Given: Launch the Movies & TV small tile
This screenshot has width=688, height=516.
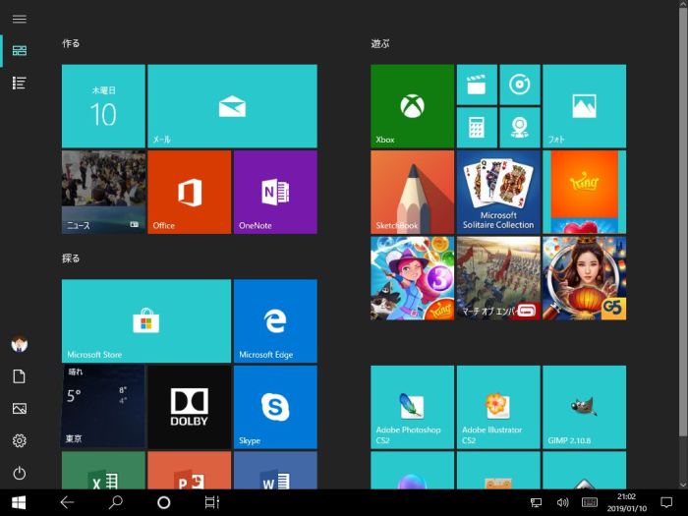Looking at the screenshot, I should tap(476, 85).
